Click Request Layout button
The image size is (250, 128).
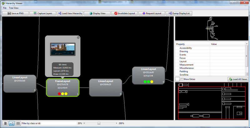[x=152, y=13]
